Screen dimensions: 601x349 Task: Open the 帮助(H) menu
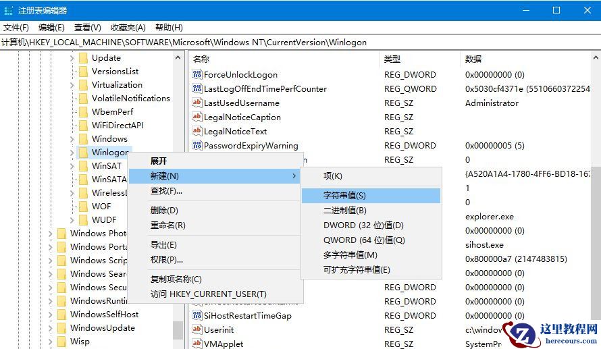(169, 28)
